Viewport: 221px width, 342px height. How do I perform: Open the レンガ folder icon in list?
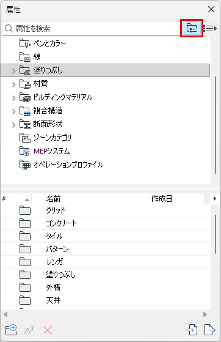(25, 262)
